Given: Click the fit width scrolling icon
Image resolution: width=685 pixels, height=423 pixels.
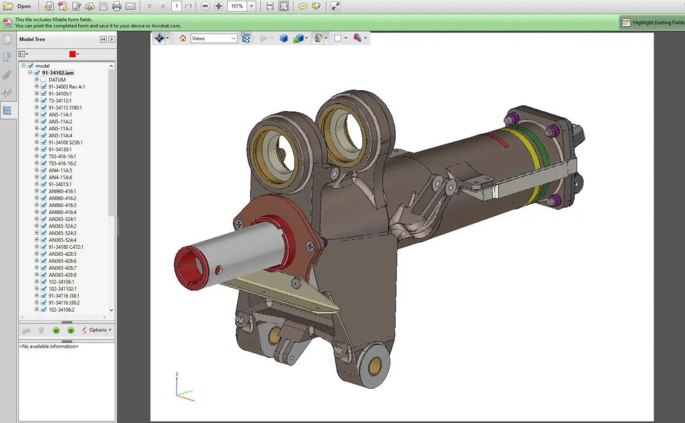Looking at the screenshot, I should pos(270,6).
